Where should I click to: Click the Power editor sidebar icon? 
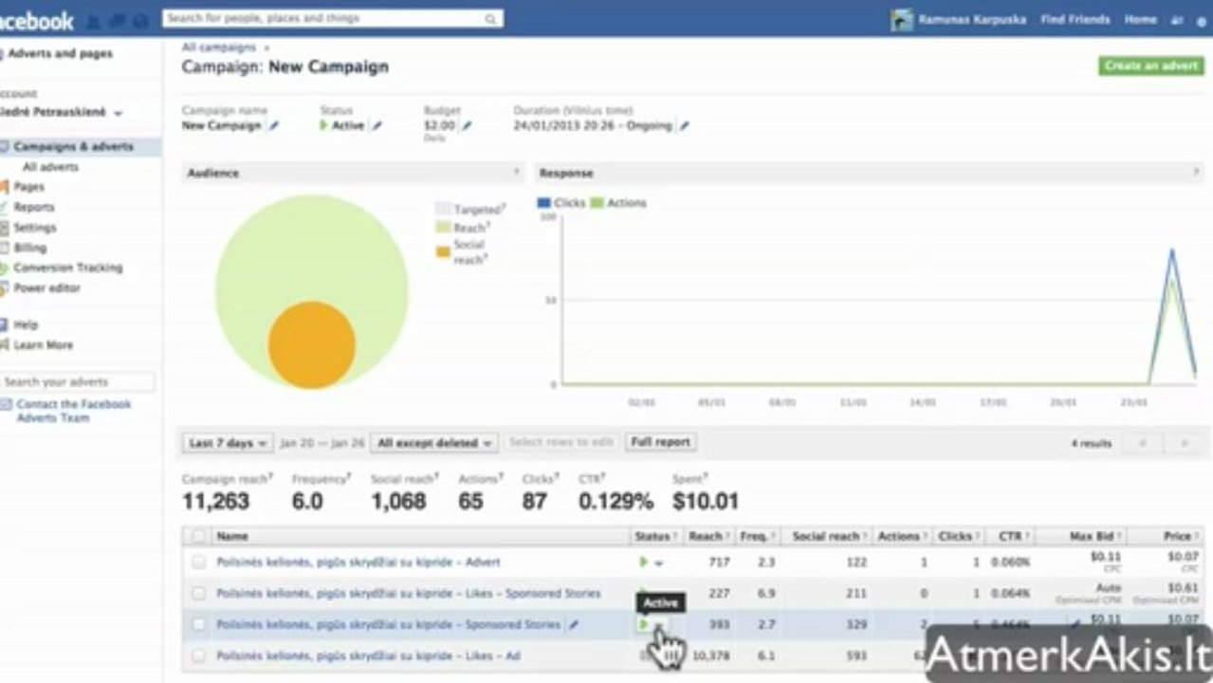tap(5, 287)
